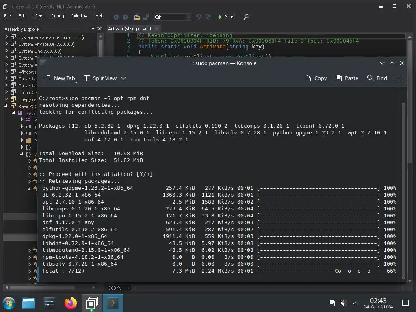The height and width of the screenshot is (312, 416).
Task: Select System.Private.CoreLib (5.0.0.0) assembly
Action: (x=51, y=37)
